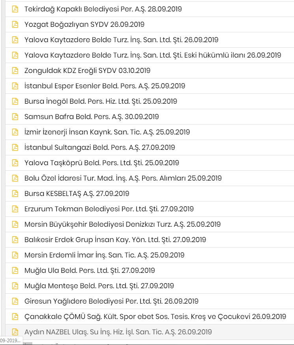Screen dimensions: 294x345
Task: Click the PDF icon for Erzurum Tekman Belediyesi
Action: (15, 209)
